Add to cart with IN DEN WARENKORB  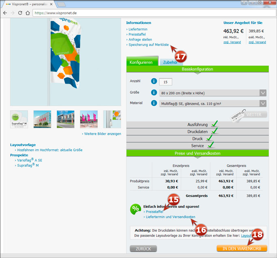coord(242,248)
